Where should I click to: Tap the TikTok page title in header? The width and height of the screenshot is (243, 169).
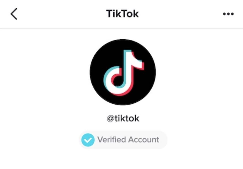point(123,14)
